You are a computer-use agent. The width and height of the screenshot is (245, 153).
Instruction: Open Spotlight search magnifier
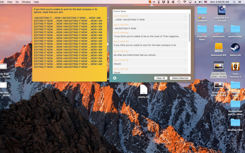(x=234, y=2)
